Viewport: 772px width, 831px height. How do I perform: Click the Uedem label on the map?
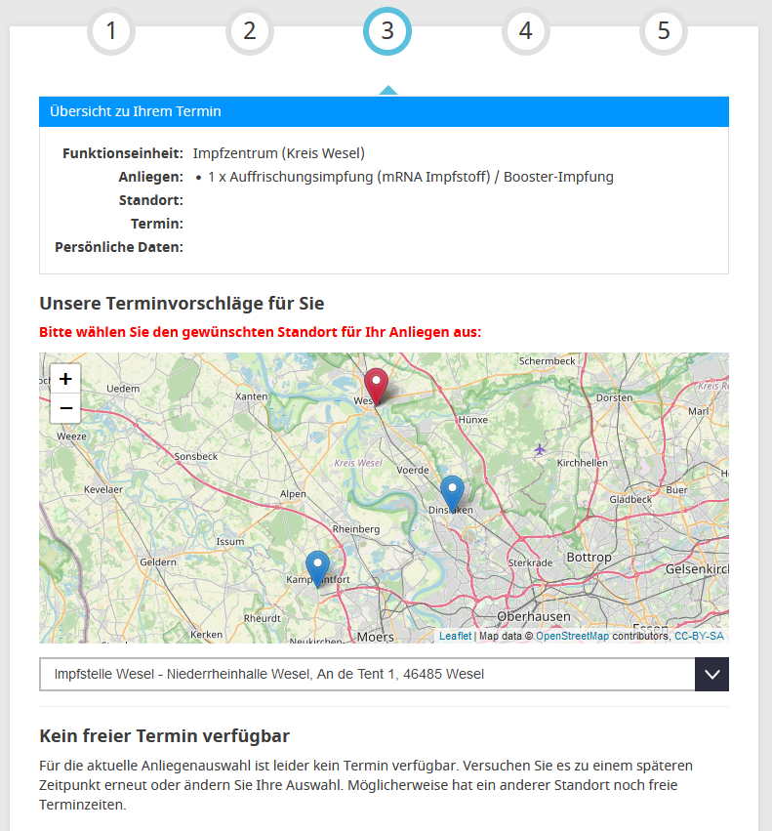click(123, 389)
